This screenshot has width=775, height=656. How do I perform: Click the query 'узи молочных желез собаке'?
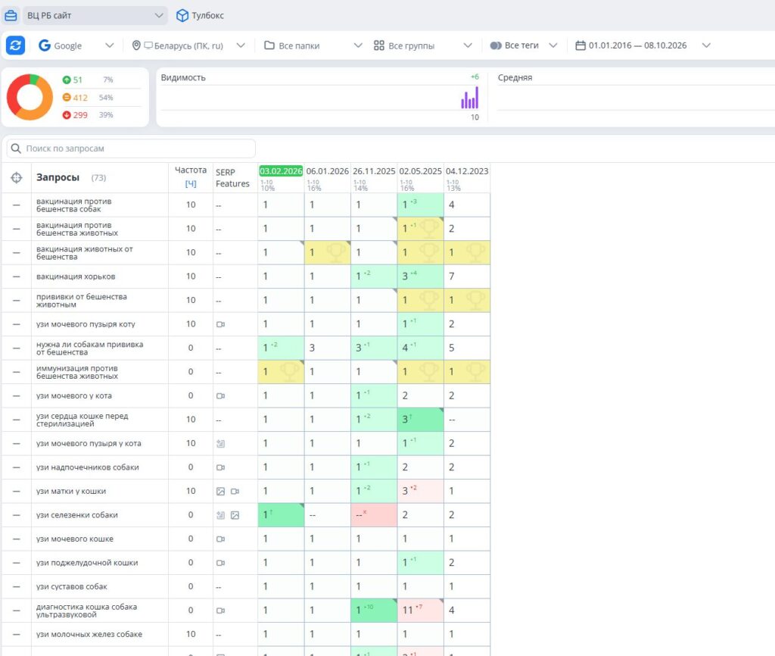(89, 634)
